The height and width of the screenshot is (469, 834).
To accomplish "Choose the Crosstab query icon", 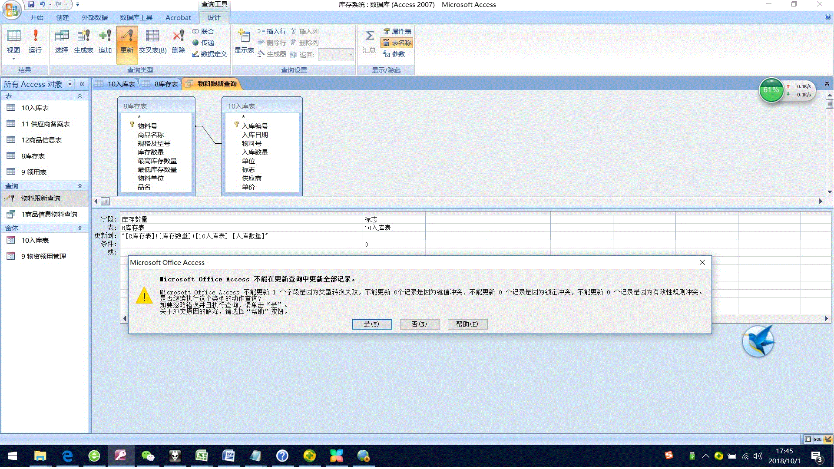I will pyautogui.click(x=152, y=42).
